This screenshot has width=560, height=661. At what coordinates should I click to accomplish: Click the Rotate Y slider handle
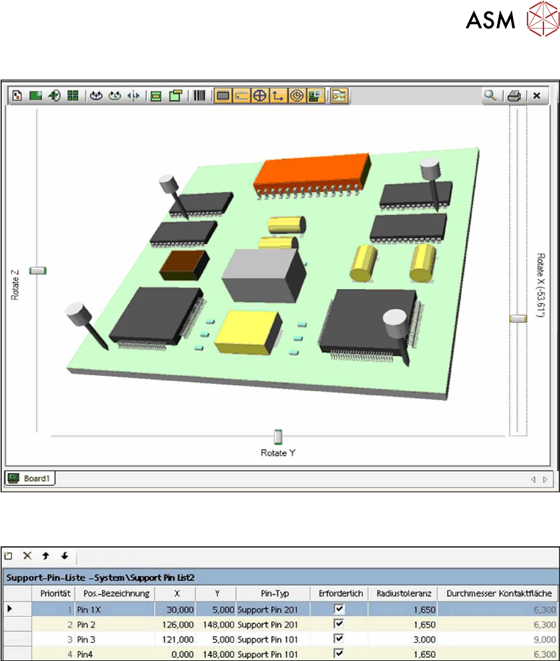point(277,437)
